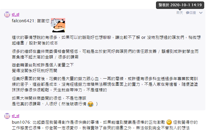Viewport: 206px width, 132px height.
Task: Click the laughing tears emoji
Action: click(x=90, y=104)
